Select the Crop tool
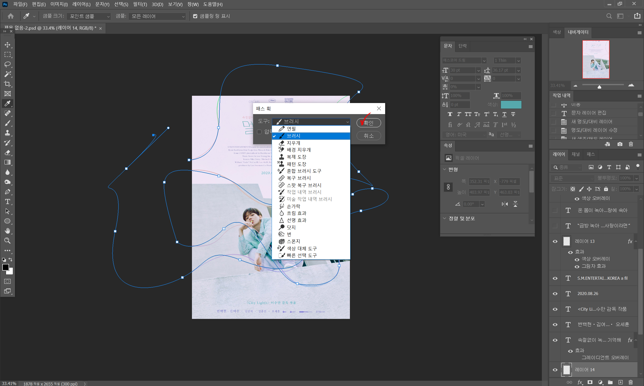 coord(8,84)
